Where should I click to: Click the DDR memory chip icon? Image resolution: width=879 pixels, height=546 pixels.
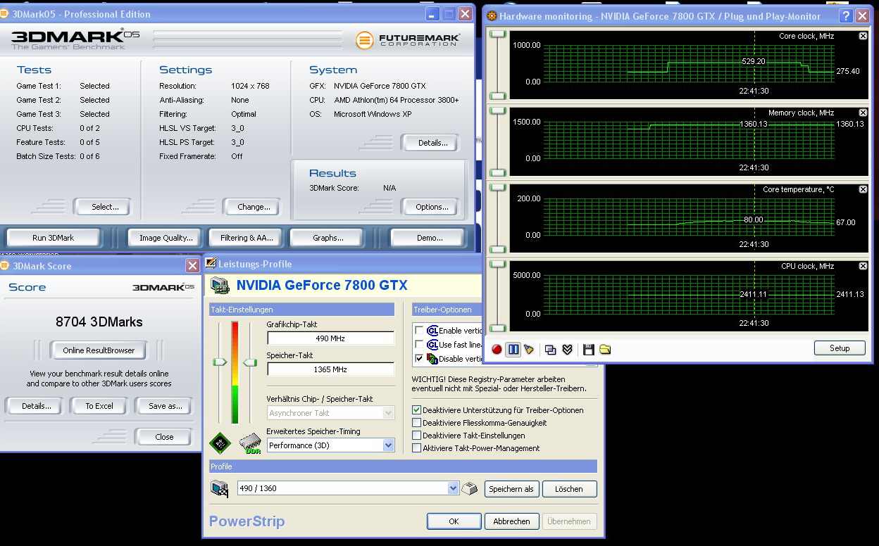click(x=250, y=443)
